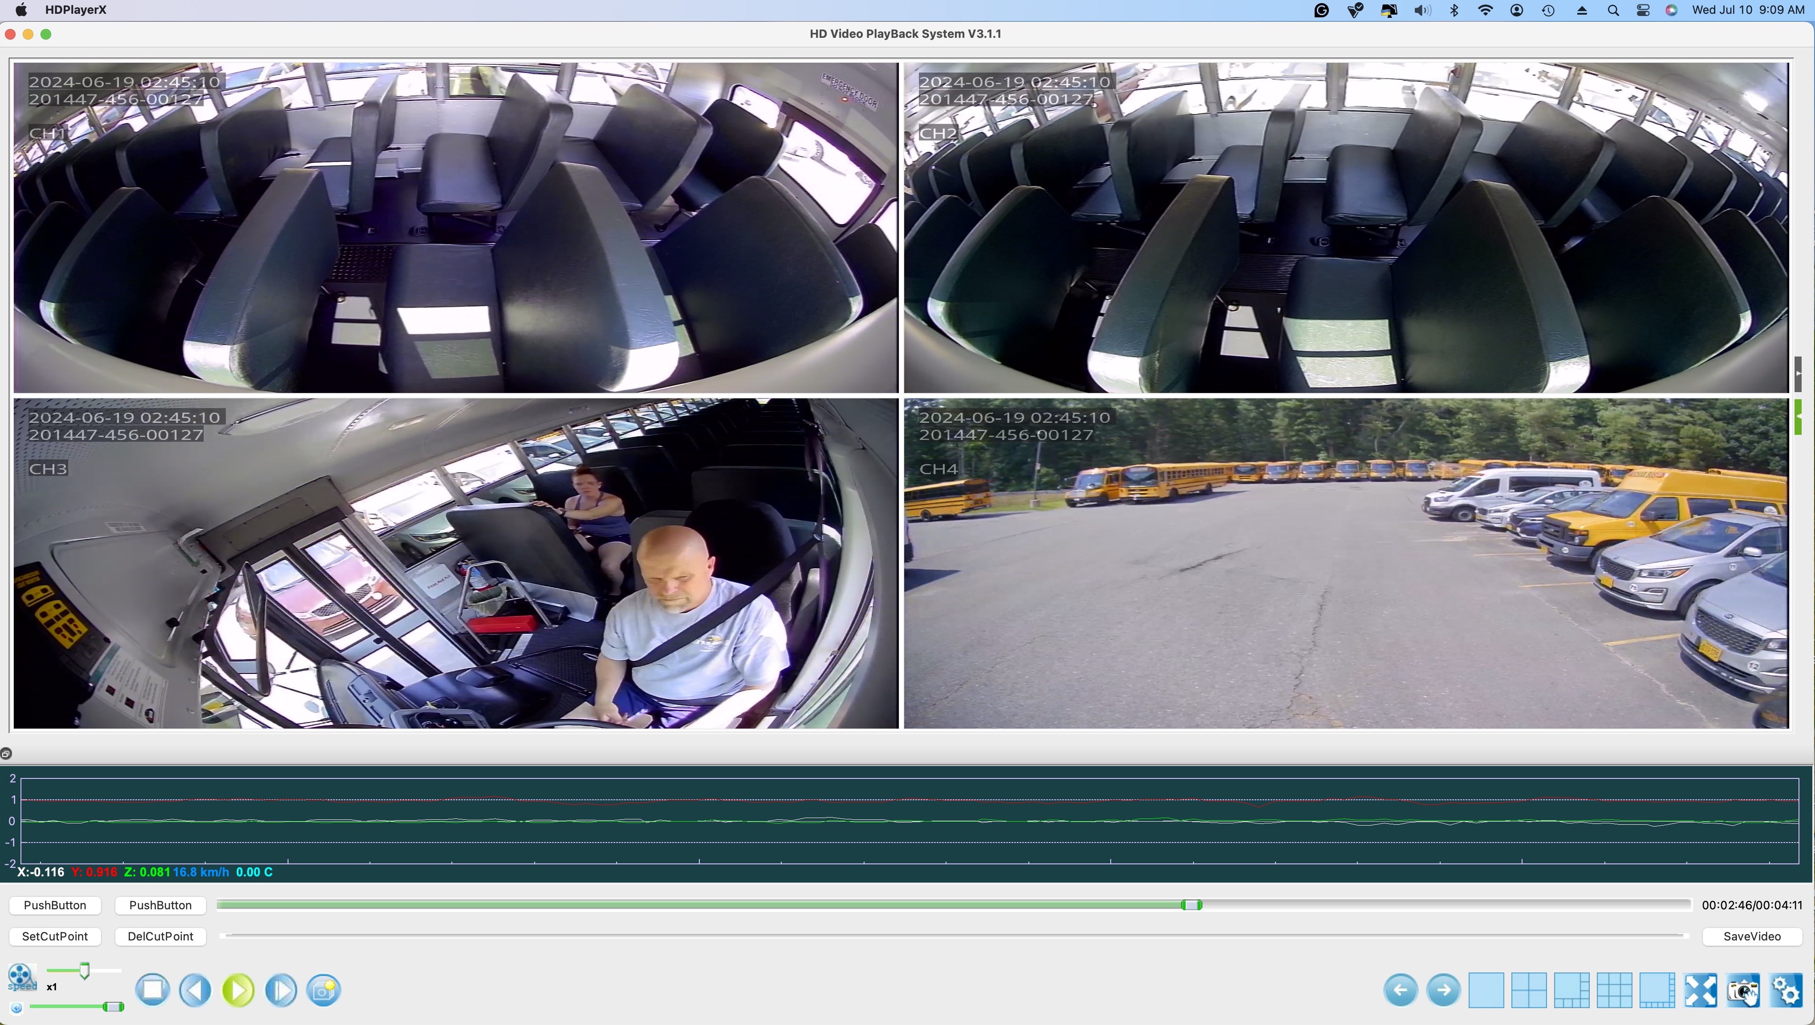Click the reverse play triangle button
Image resolution: width=1815 pixels, height=1025 pixels.
[x=195, y=990]
